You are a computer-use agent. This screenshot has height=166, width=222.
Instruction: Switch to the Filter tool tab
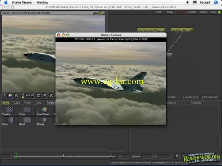tap(29, 103)
